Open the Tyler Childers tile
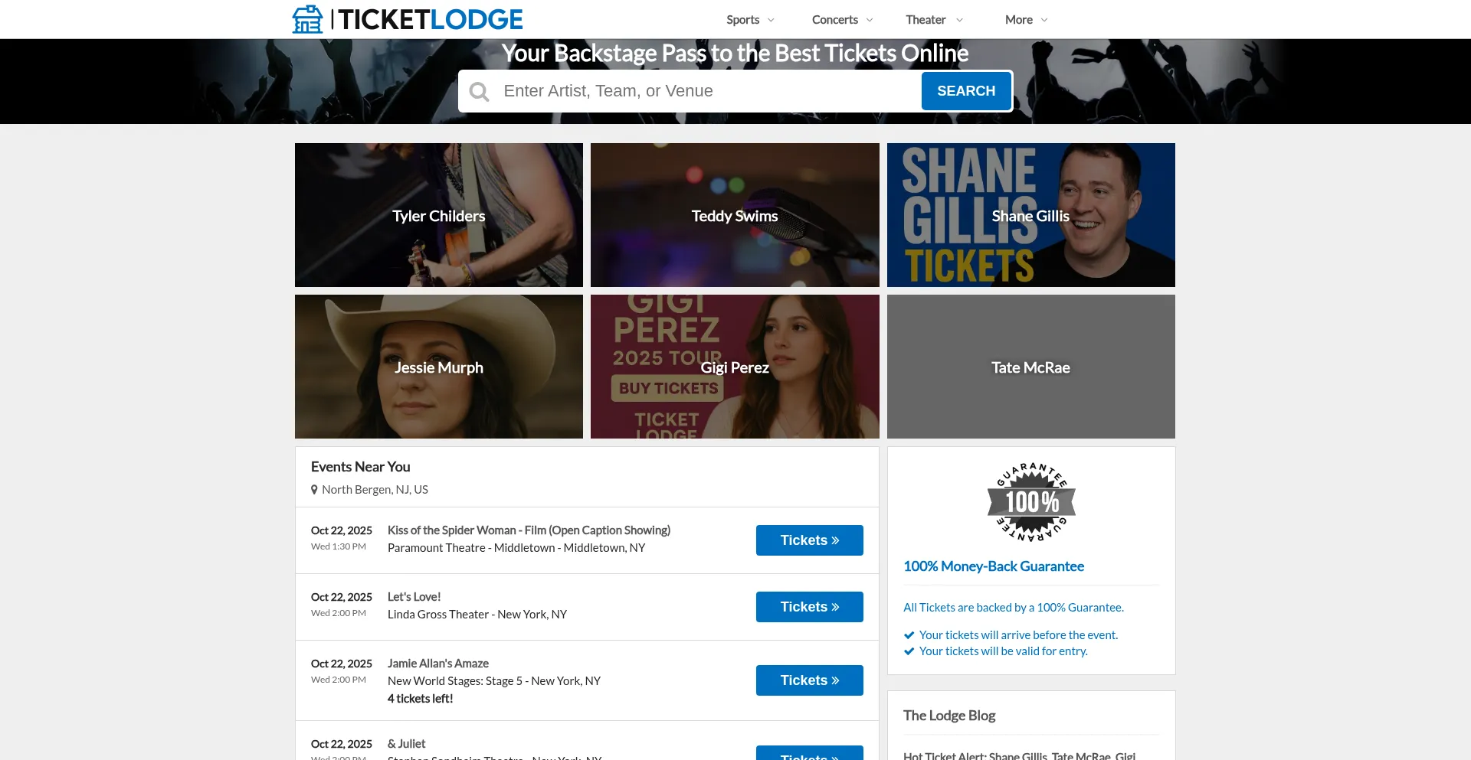The image size is (1471, 760). [x=439, y=215]
